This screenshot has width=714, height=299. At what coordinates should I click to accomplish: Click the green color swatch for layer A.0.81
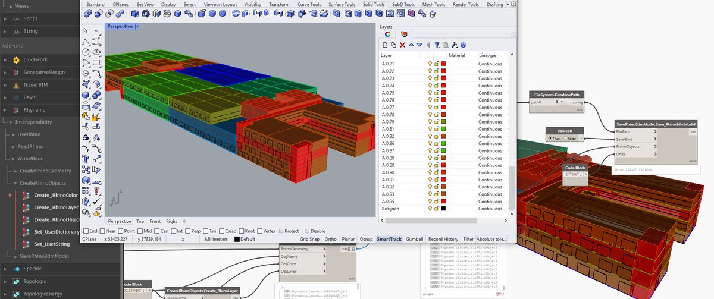(x=443, y=129)
